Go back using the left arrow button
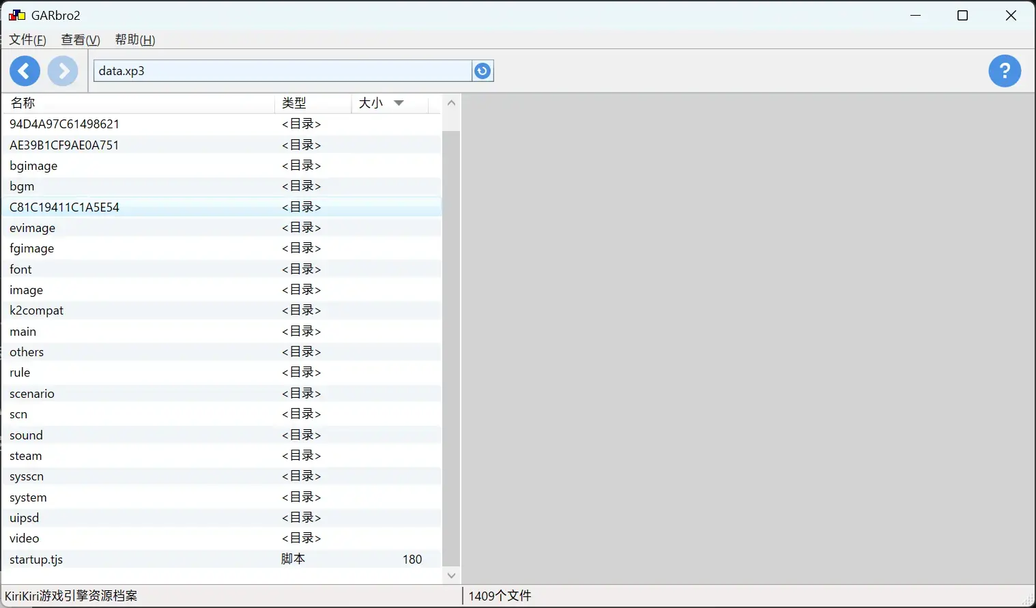The height and width of the screenshot is (608, 1036). point(25,71)
